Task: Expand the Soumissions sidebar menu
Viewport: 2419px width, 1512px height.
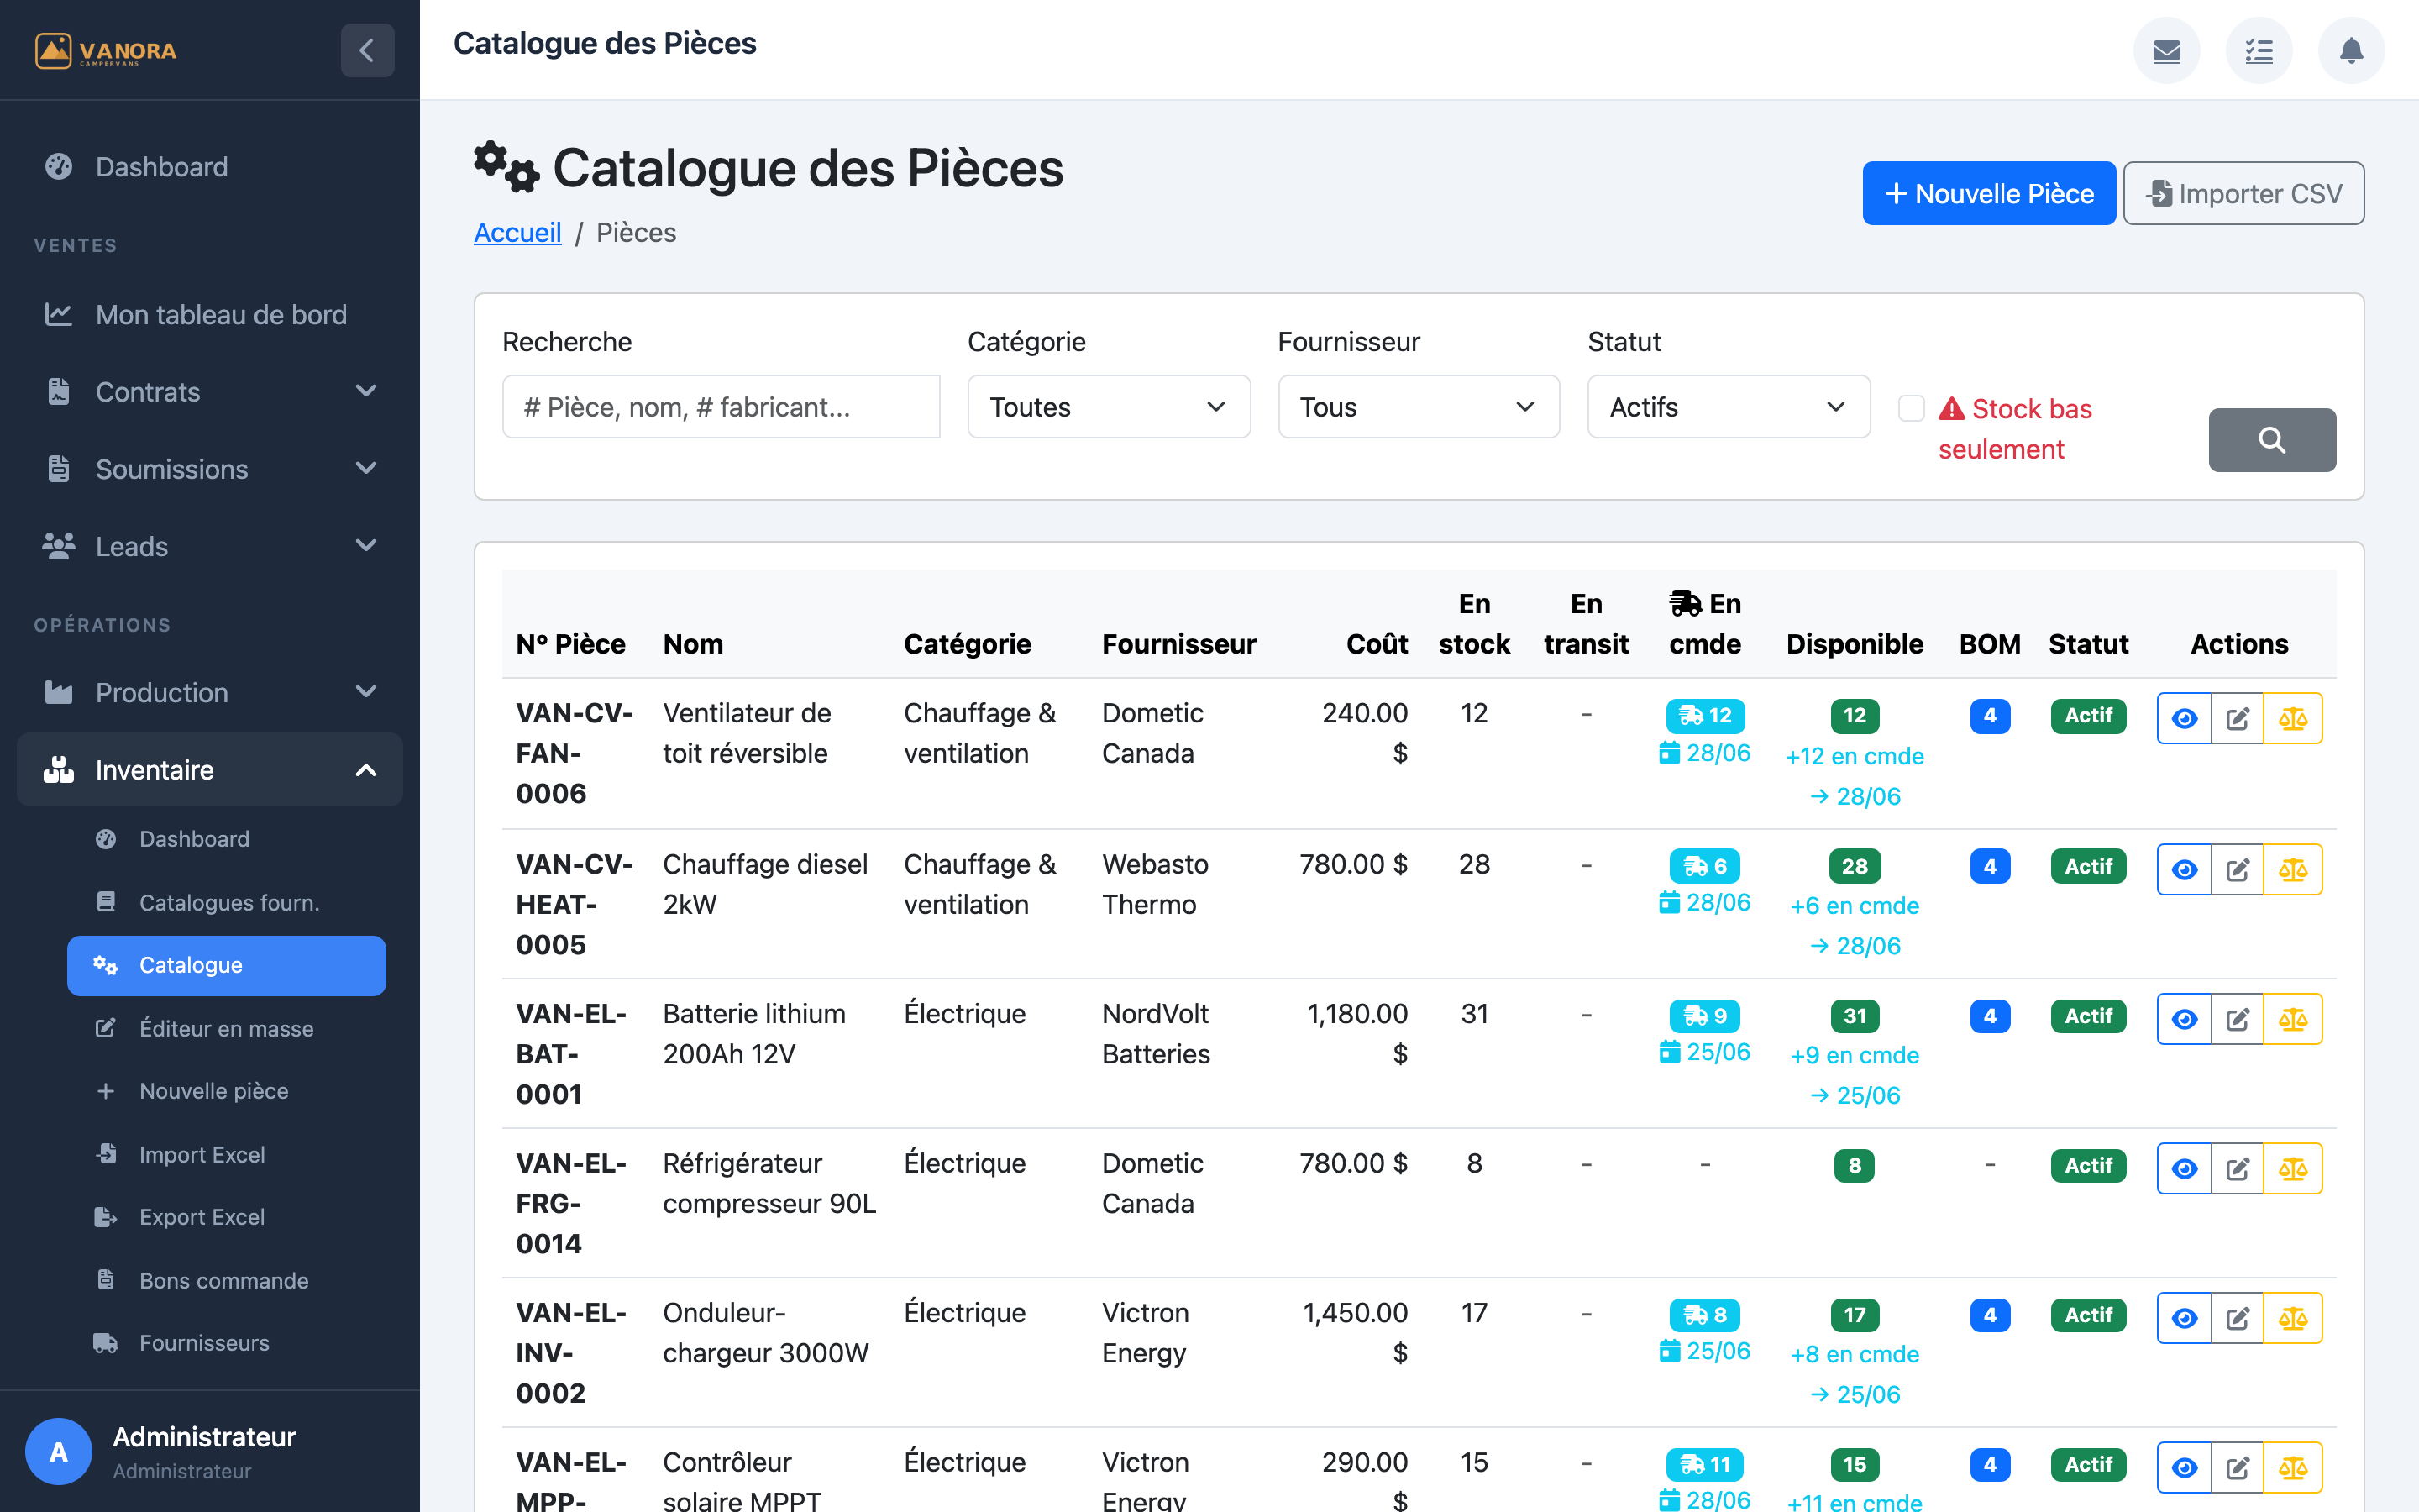Action: tap(210, 469)
